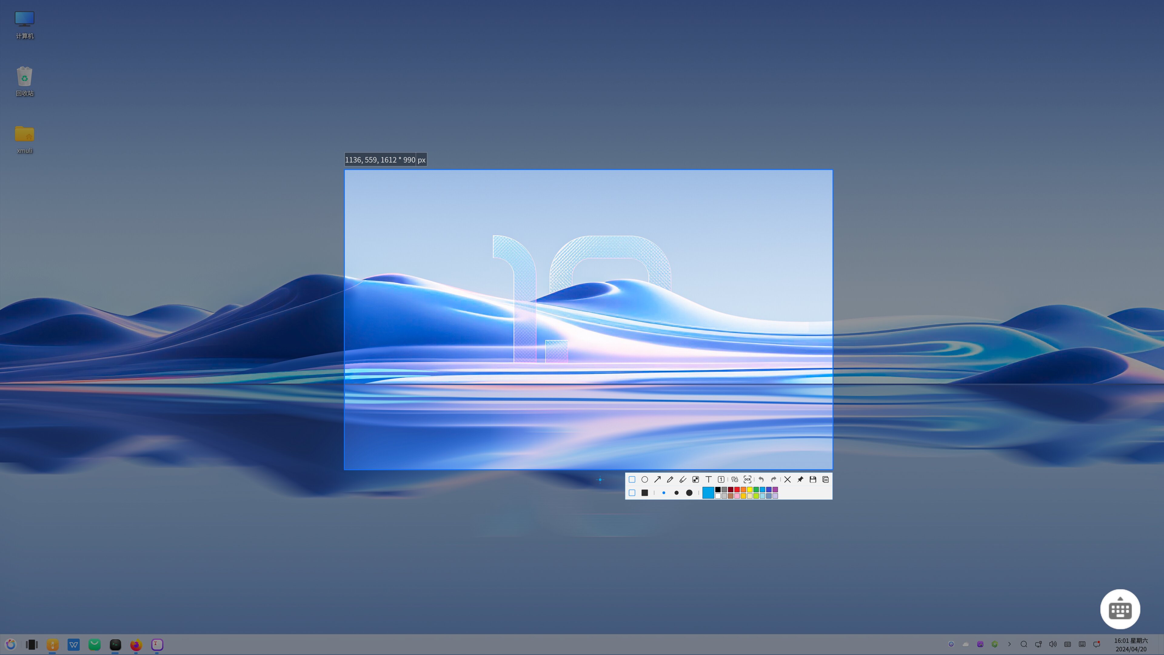Pick the small line thickness dot
The image size is (1164, 655).
pyautogui.click(x=664, y=493)
